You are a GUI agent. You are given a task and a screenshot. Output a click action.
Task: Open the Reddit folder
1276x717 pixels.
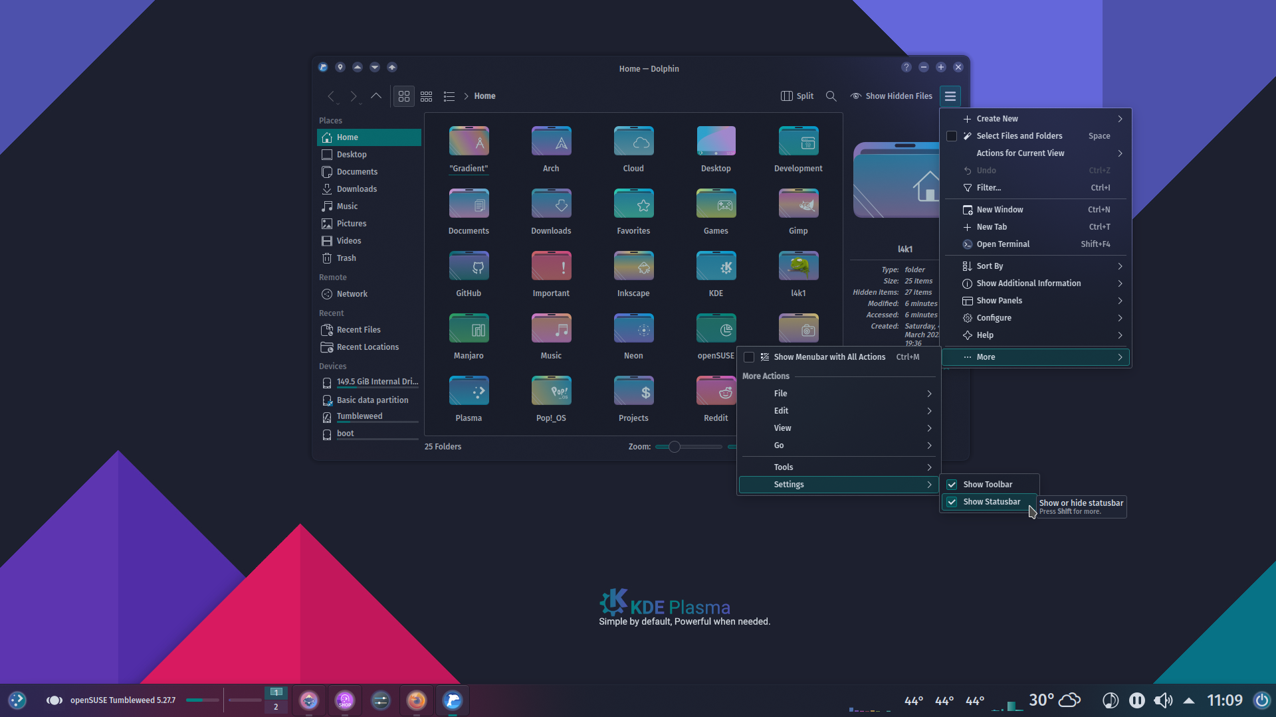pos(716,400)
